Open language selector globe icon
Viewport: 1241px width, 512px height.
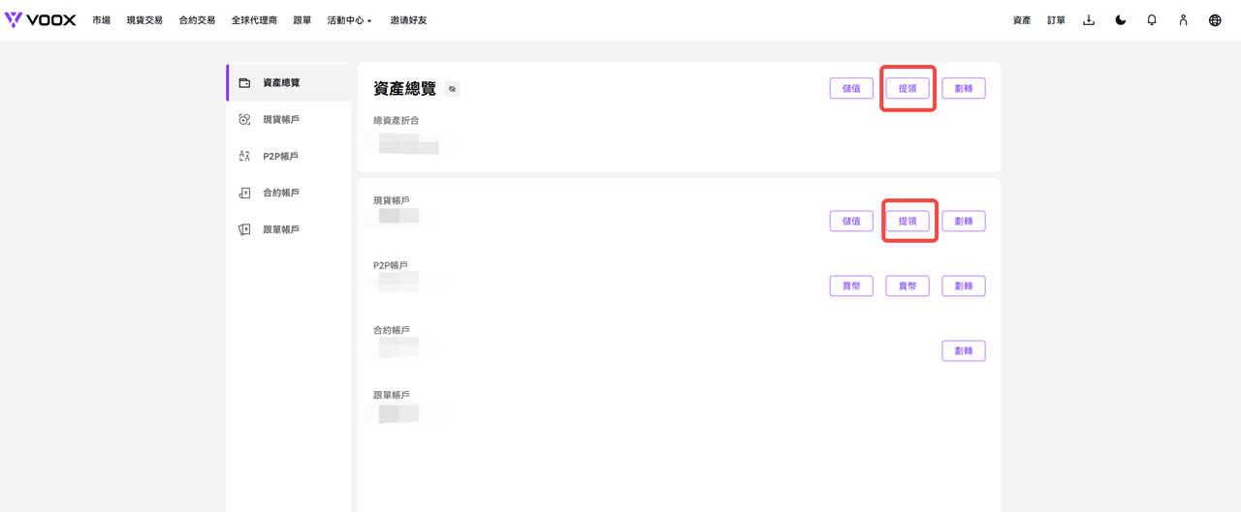coord(1215,20)
